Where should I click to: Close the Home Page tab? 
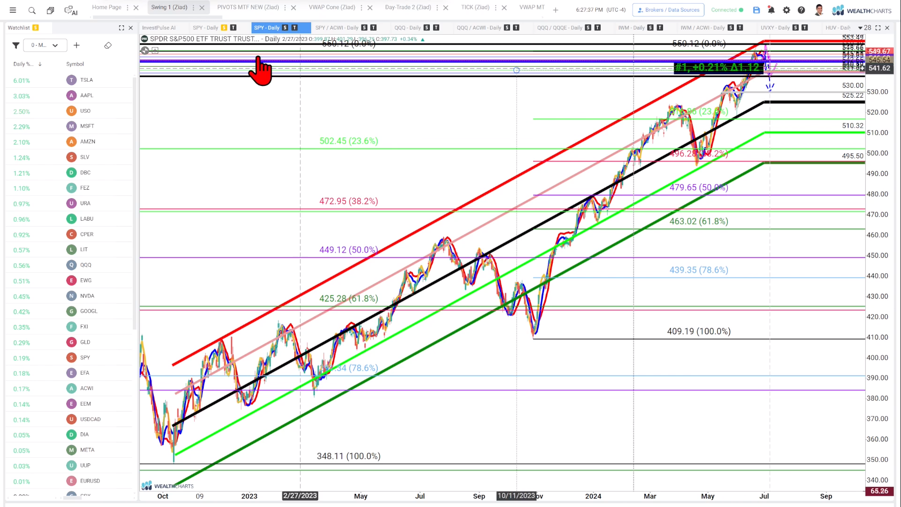click(136, 8)
